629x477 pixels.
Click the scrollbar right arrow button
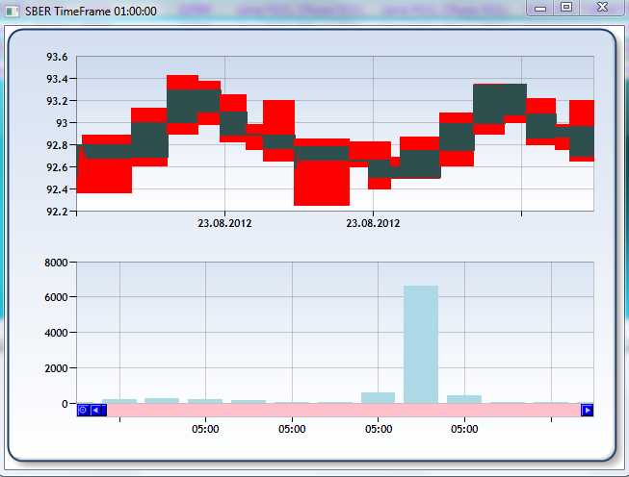click(x=588, y=410)
